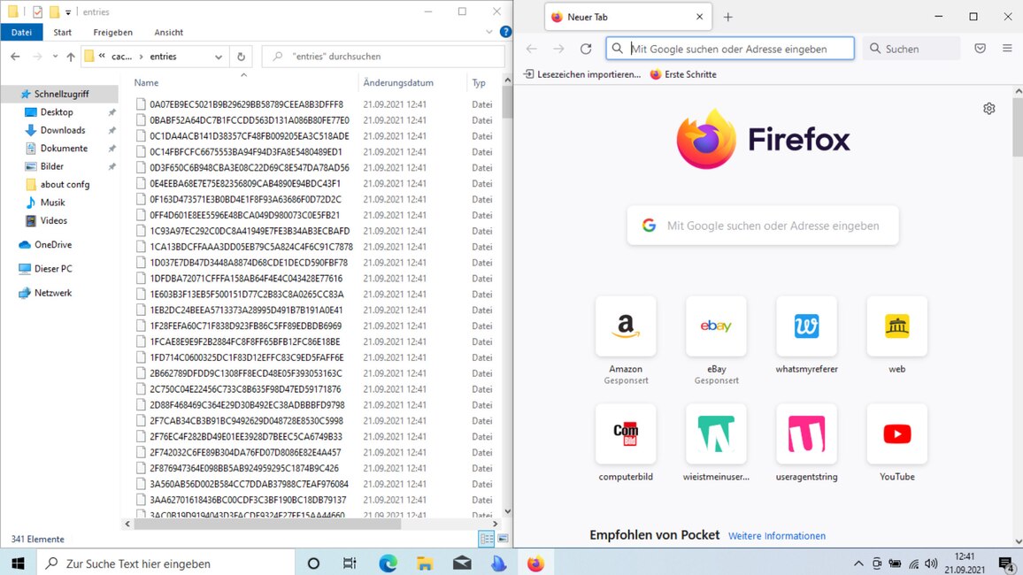Expand the recent locations arrow next to Back button

coord(54,56)
